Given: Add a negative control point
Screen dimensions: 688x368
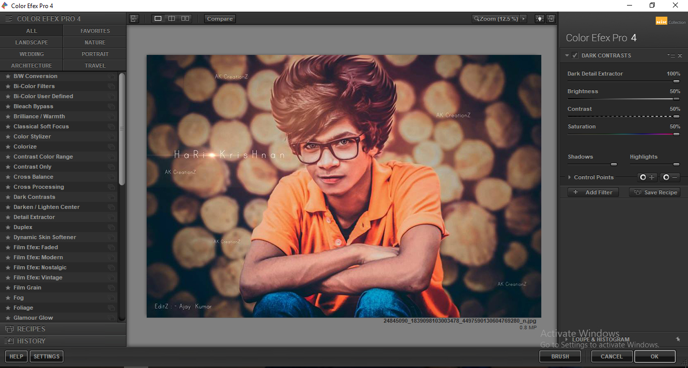Looking at the screenshot, I should click(x=670, y=177).
